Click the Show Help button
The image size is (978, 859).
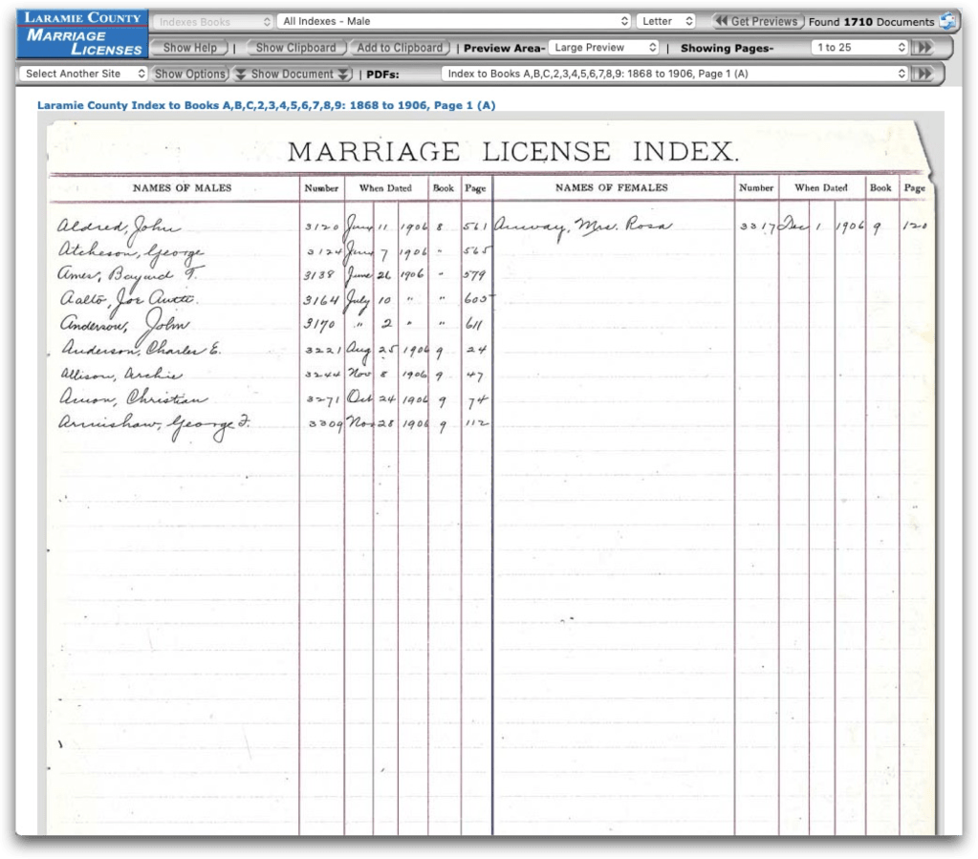tap(190, 47)
